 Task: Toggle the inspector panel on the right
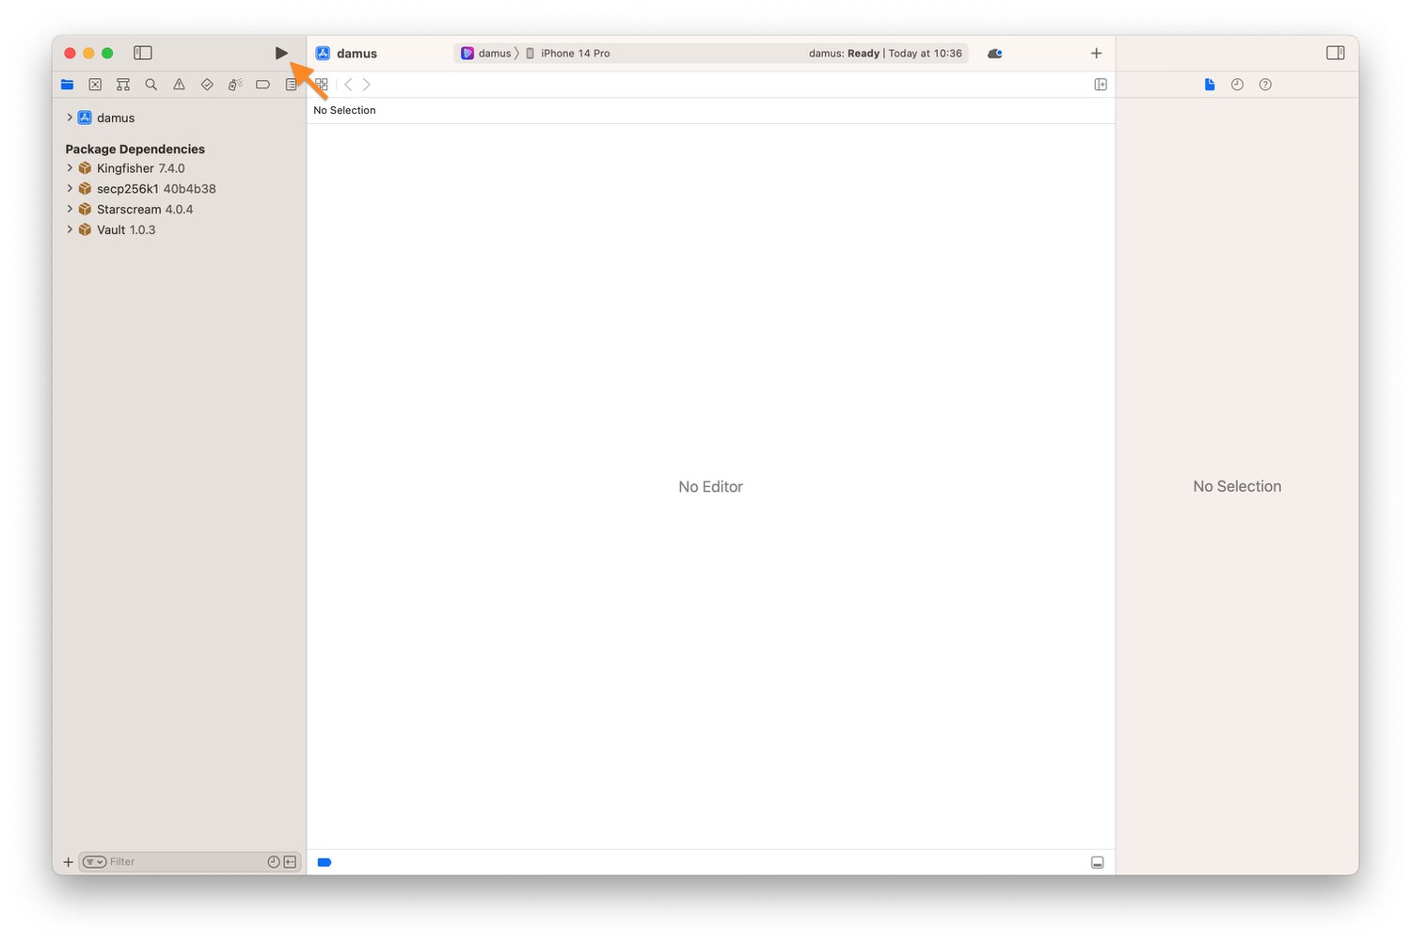(1335, 53)
